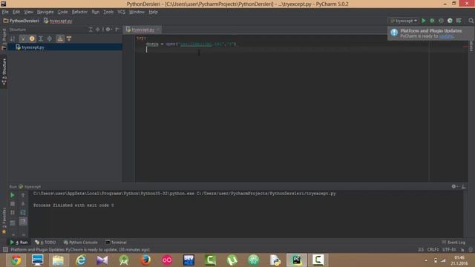This screenshot has height=267, width=475.
Task: Hide the Structure tool window
Action: point(117,30)
